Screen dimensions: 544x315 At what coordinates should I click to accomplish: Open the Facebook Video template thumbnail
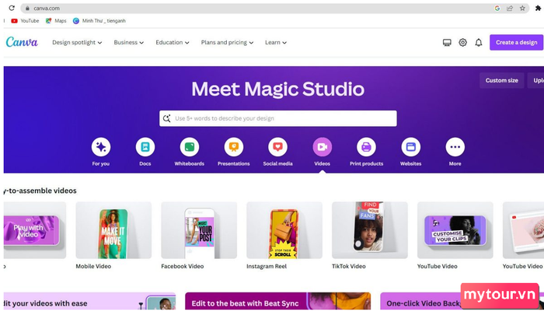[x=199, y=230]
